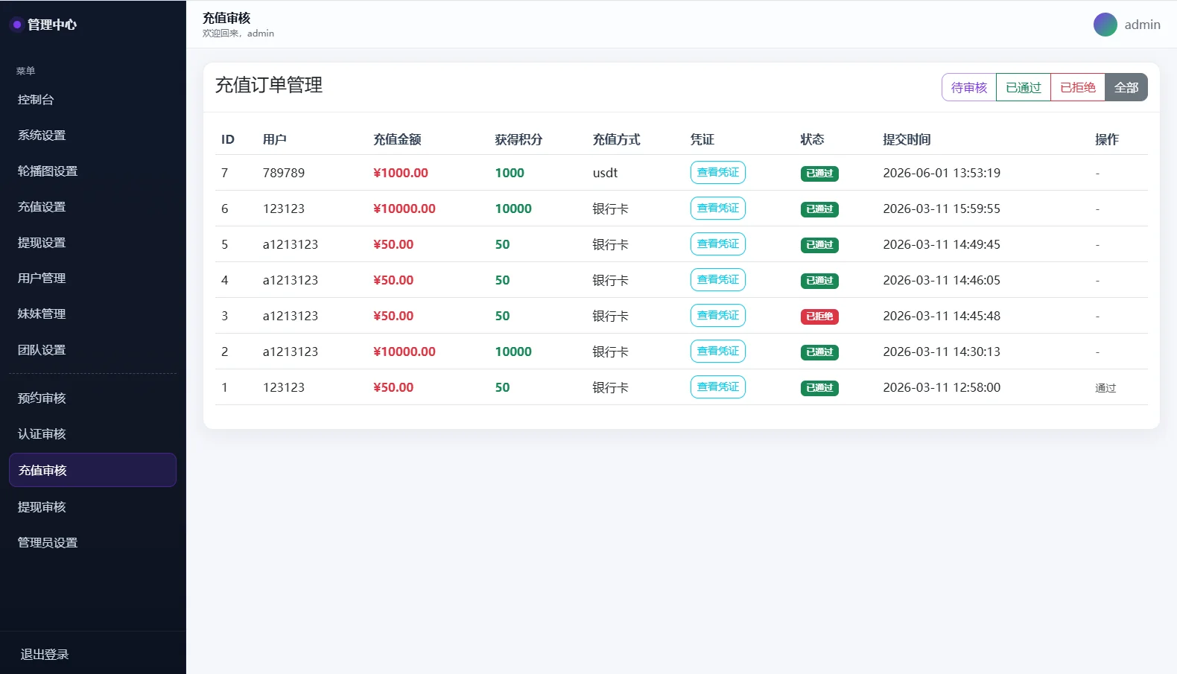Click the purple logo dot beside 管理中心
Screen dimensions: 1177x674
[x=16, y=25]
